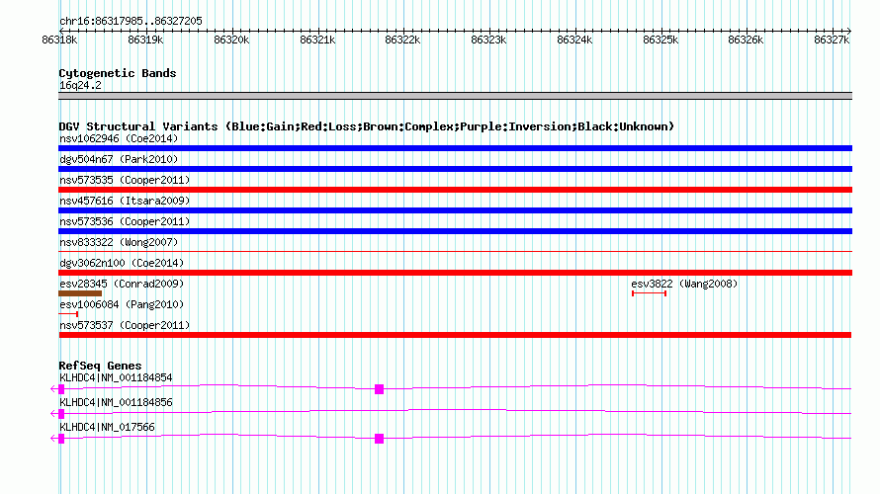
Task: Click the brown esv28345 (Conrad2009) complex bar
Action: [x=80, y=293]
